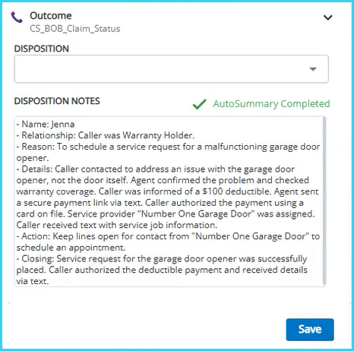Select the CS_BOB_Claim_Status subtitle text

[75, 29]
